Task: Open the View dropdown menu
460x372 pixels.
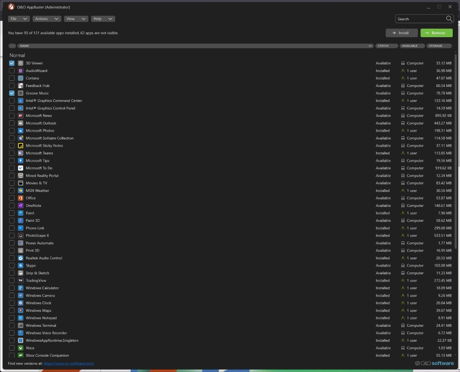Action: coord(76,19)
